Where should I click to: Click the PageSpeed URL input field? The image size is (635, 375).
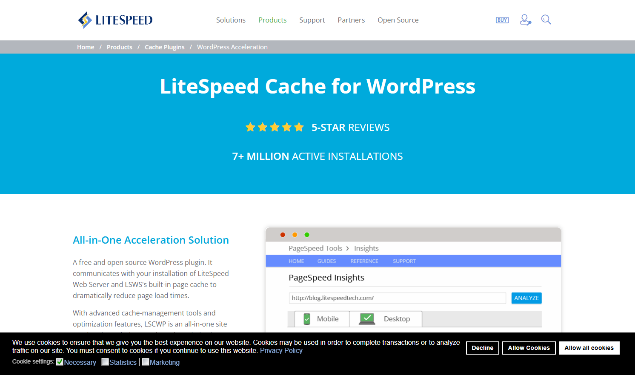pos(398,298)
